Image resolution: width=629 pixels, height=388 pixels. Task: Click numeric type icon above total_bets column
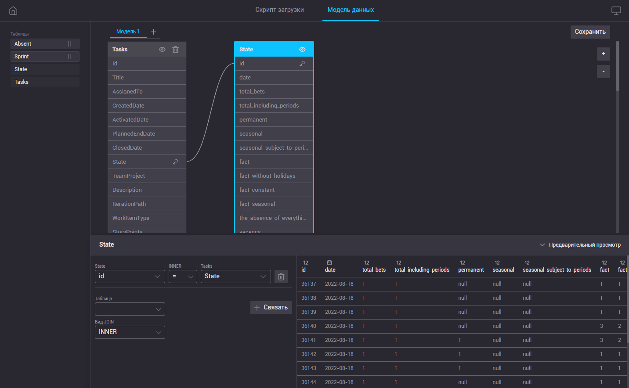coord(367,262)
